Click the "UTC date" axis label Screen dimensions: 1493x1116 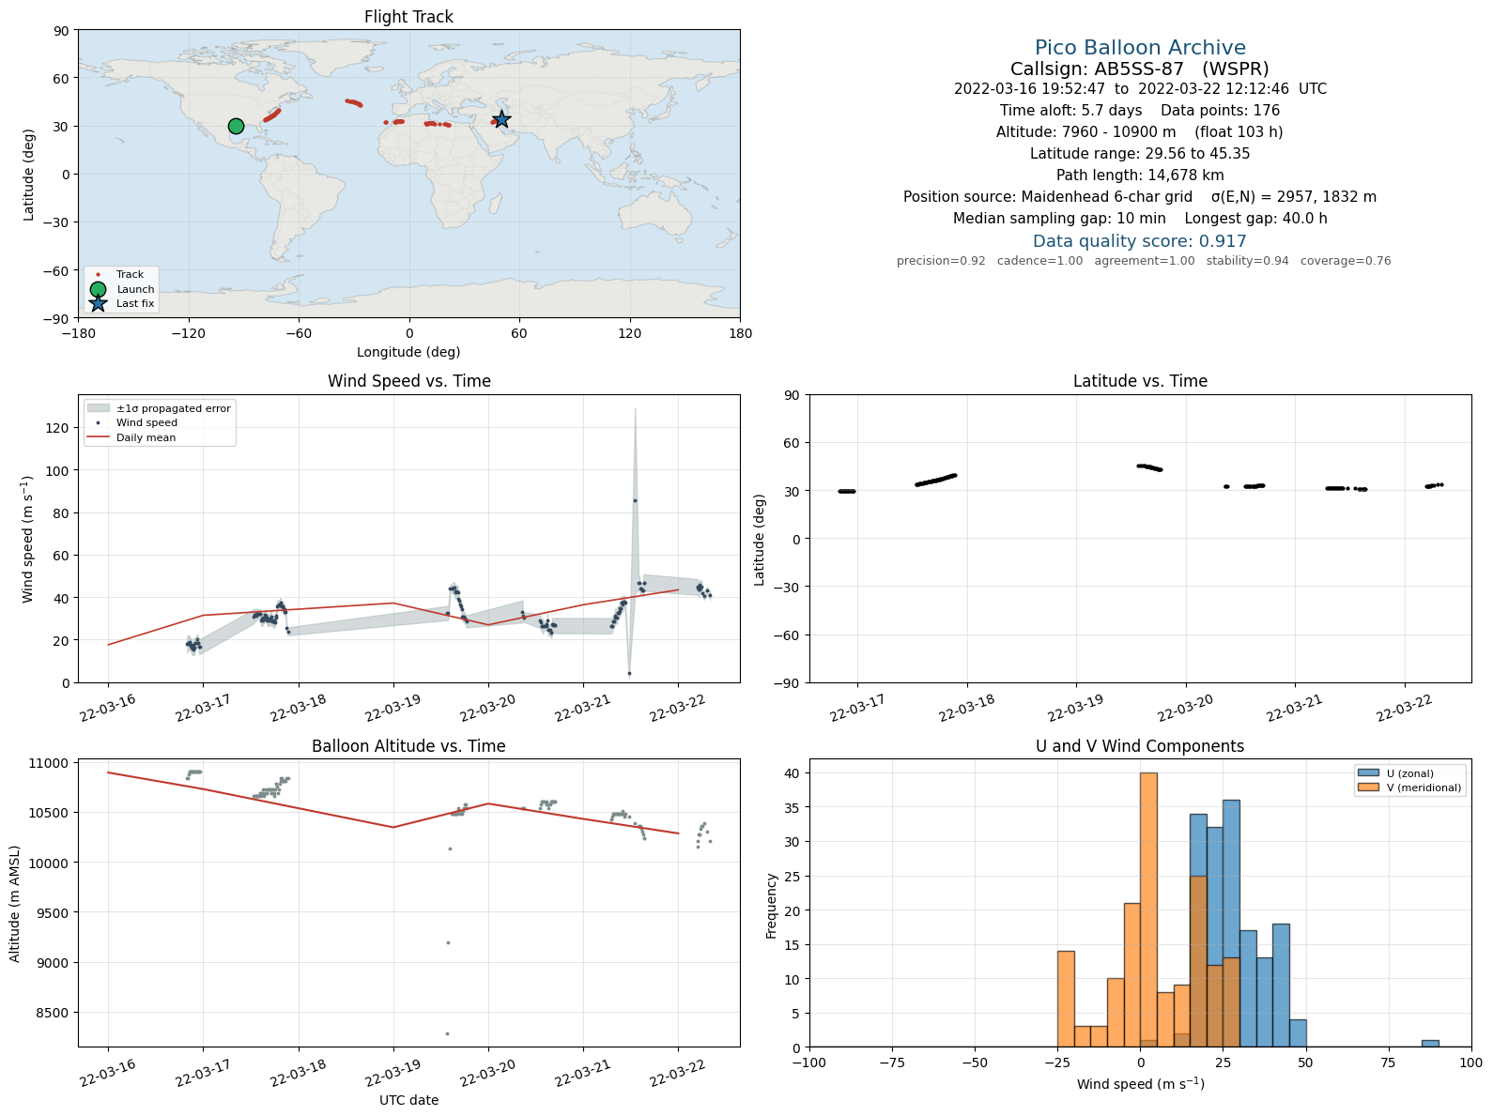pos(408,1100)
